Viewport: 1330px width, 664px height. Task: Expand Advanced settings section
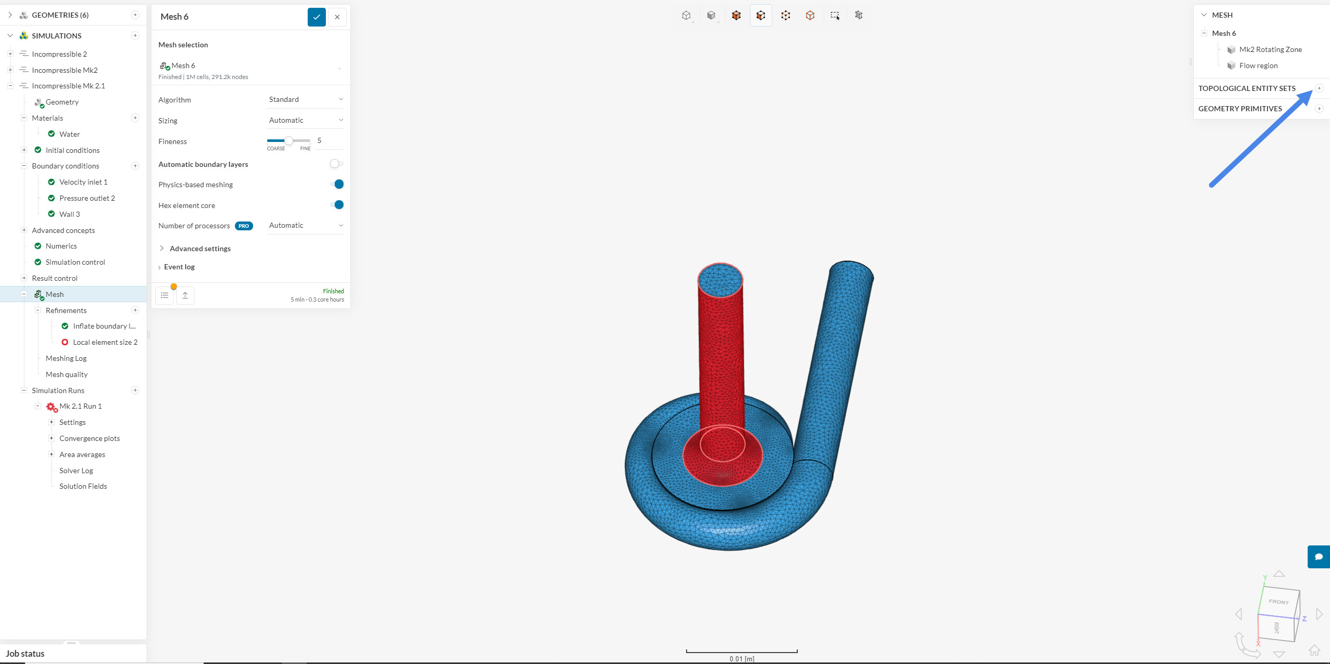[x=195, y=249]
